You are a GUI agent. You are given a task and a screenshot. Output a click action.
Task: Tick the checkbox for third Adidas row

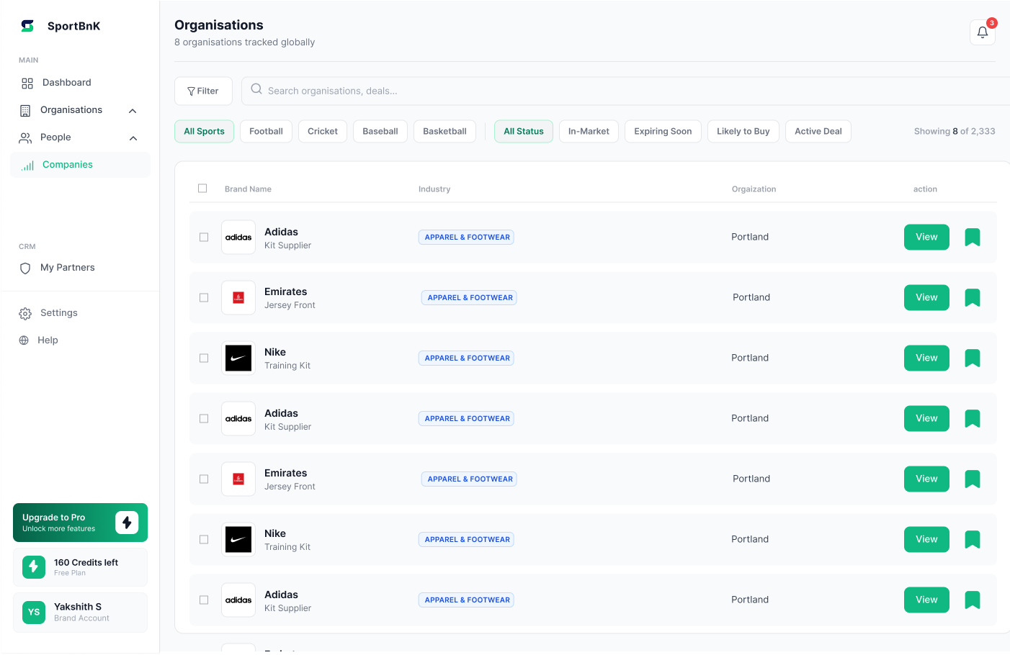click(x=204, y=600)
